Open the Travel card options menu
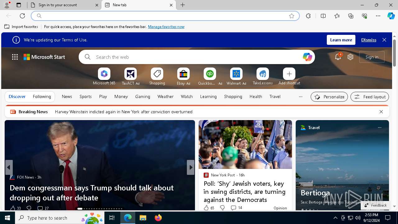Viewport: 398px width, 224px height. tap(379, 128)
